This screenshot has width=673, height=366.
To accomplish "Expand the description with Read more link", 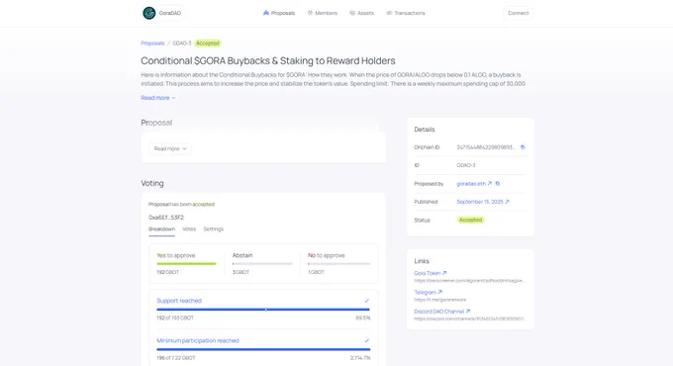I will click(x=158, y=98).
